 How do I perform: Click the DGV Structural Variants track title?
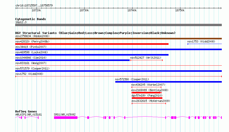[x=95, y=33]
